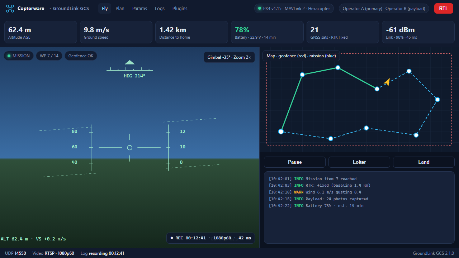This screenshot has width=459, height=258.
Task: Command the Land button
Action: pos(424,162)
